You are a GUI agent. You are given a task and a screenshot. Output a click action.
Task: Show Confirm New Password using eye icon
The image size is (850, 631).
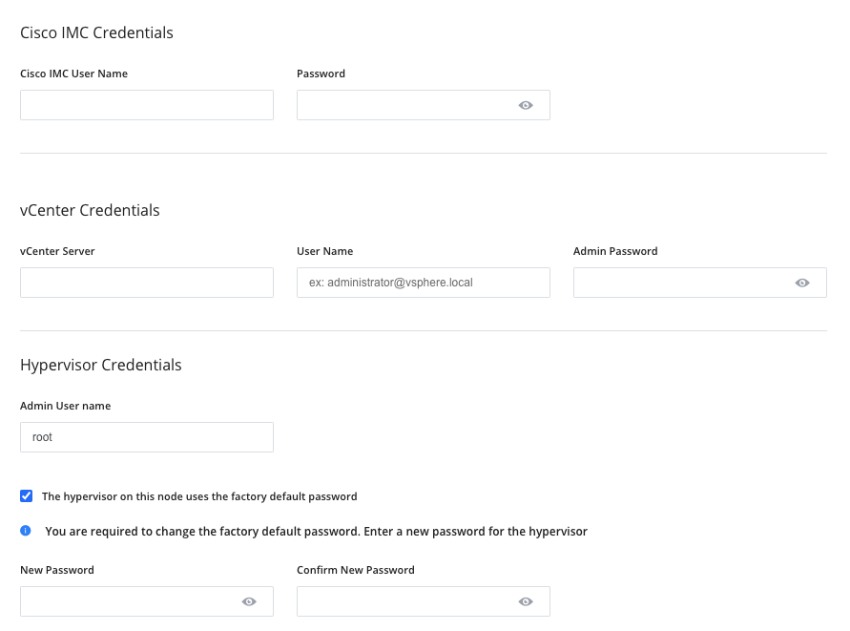point(526,601)
